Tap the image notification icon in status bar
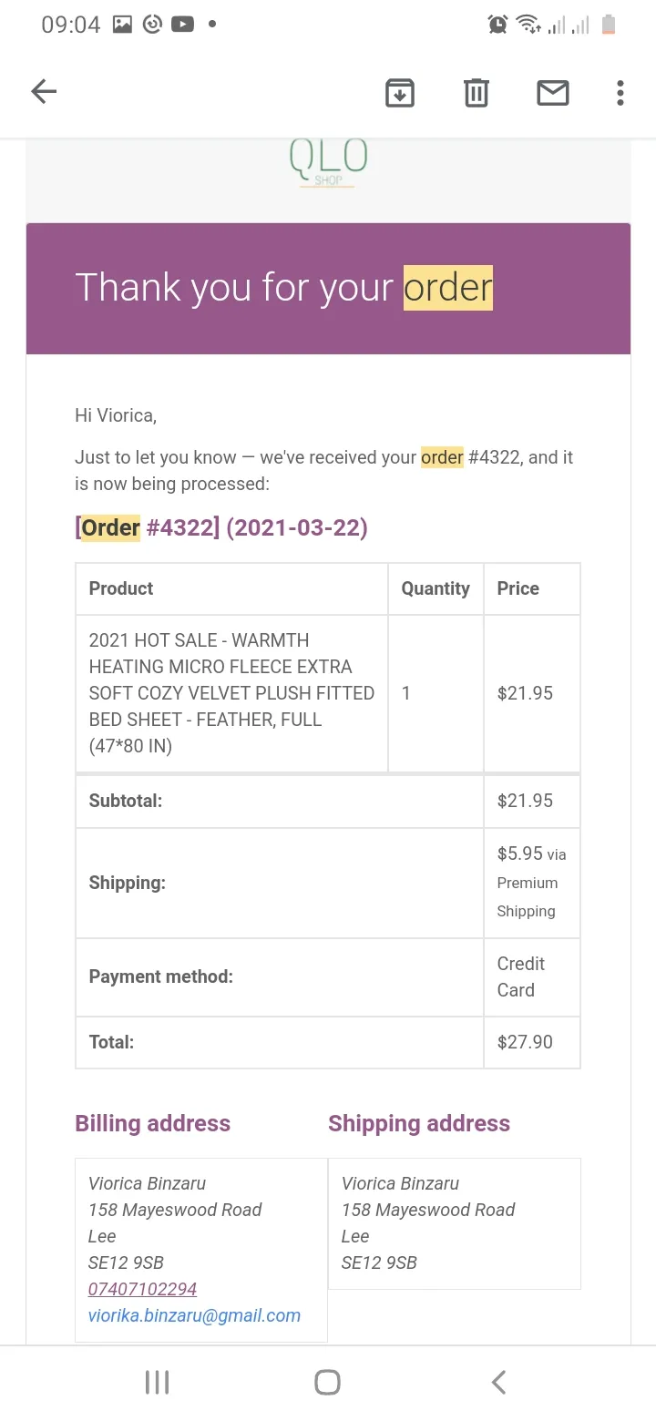This screenshot has height=1421, width=656. [x=123, y=25]
